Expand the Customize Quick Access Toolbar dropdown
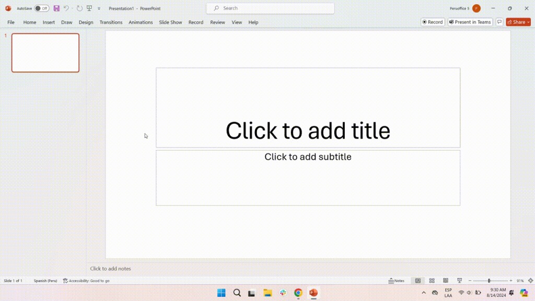The height and width of the screenshot is (301, 535). pyautogui.click(x=99, y=9)
